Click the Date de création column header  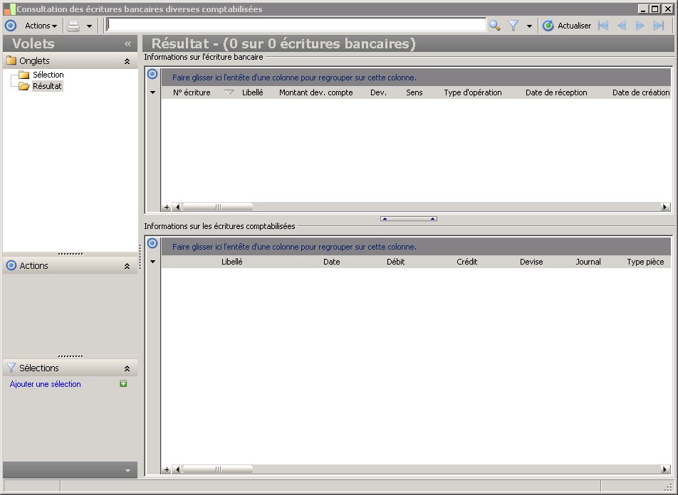(641, 92)
